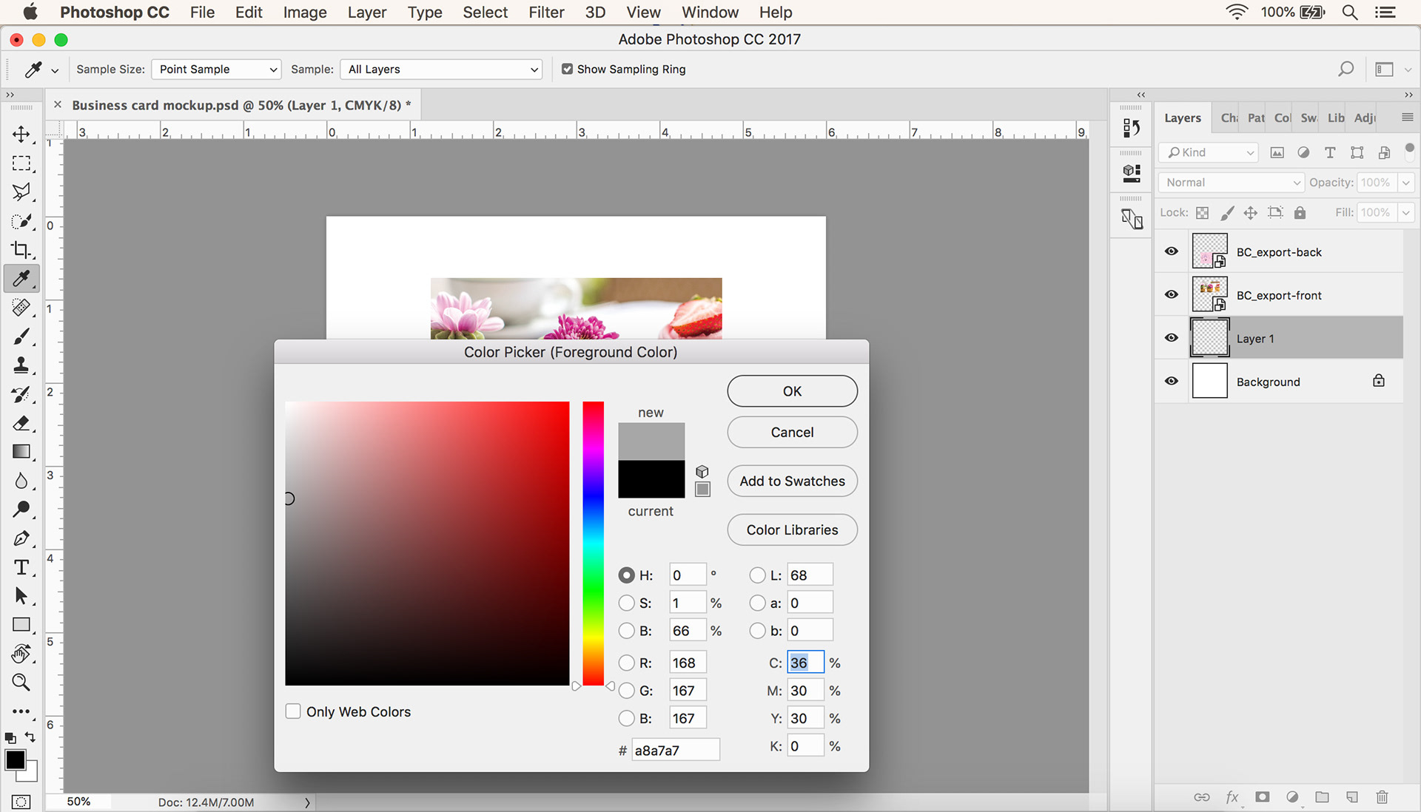Open the Select menu
This screenshot has height=812, width=1421.
click(x=486, y=13)
